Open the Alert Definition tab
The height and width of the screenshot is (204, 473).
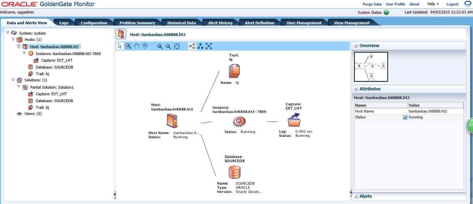point(259,23)
